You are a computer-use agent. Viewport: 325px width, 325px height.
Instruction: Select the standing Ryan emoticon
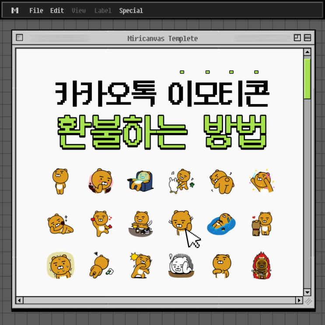click(60, 181)
